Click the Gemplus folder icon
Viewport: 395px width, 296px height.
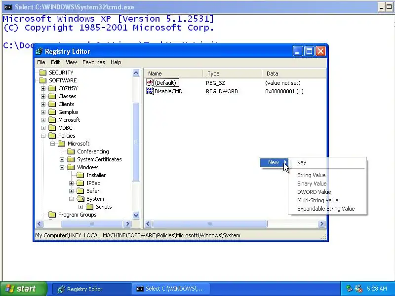coord(52,112)
